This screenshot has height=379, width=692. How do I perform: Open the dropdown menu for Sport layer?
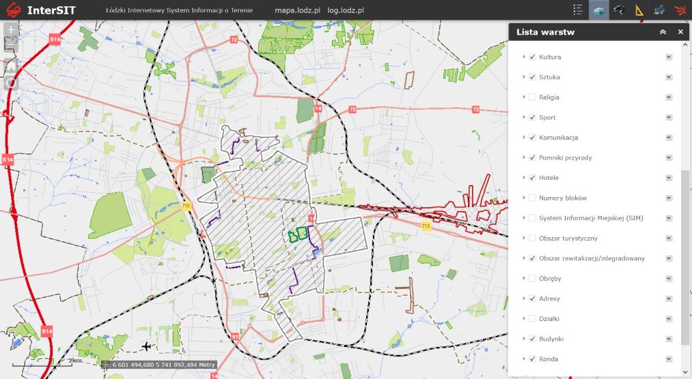coord(669,117)
